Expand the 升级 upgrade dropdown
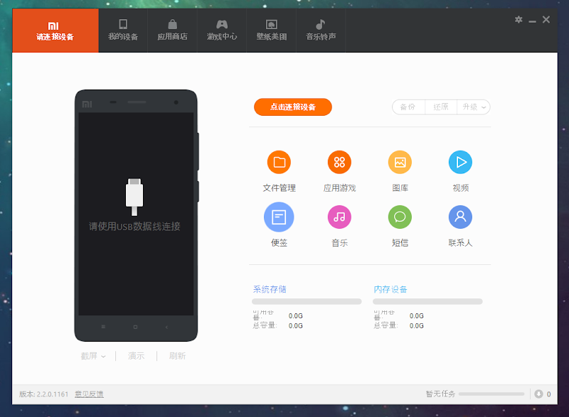569x417 pixels. (474, 107)
